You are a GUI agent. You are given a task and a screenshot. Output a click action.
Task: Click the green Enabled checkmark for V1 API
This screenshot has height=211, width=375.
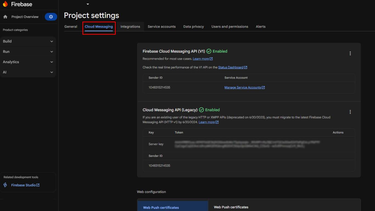[x=209, y=51]
